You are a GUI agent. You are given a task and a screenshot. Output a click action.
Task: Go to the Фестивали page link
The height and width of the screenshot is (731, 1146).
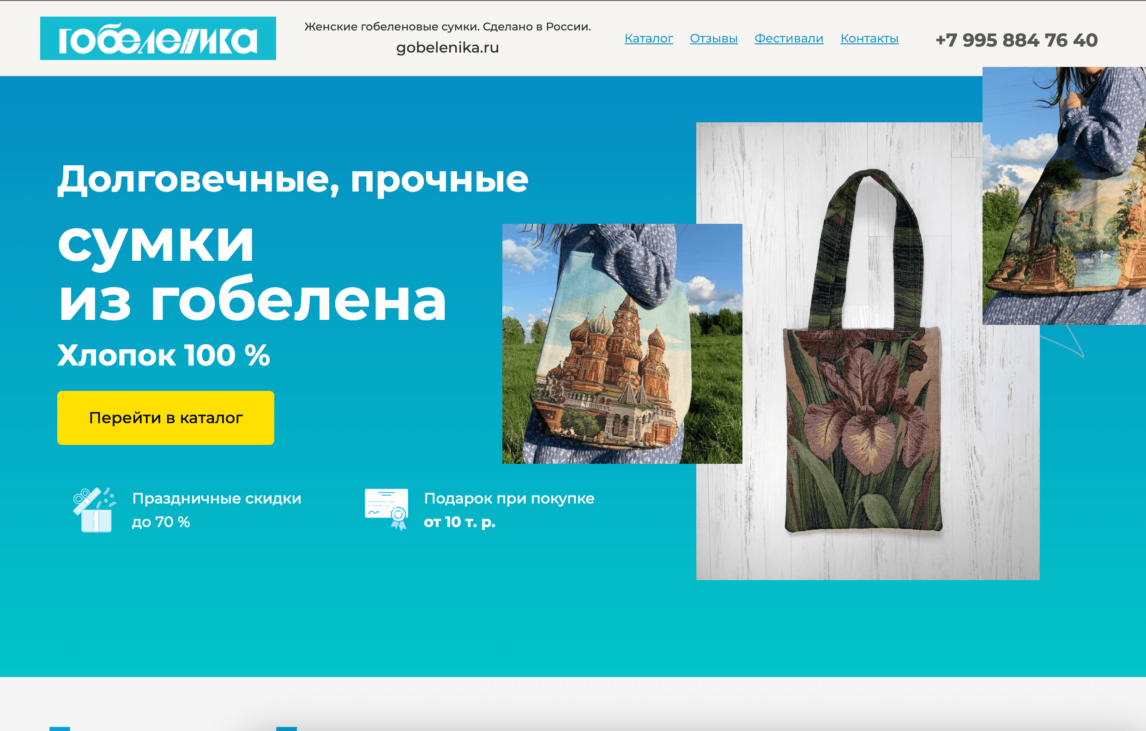pyautogui.click(x=789, y=38)
